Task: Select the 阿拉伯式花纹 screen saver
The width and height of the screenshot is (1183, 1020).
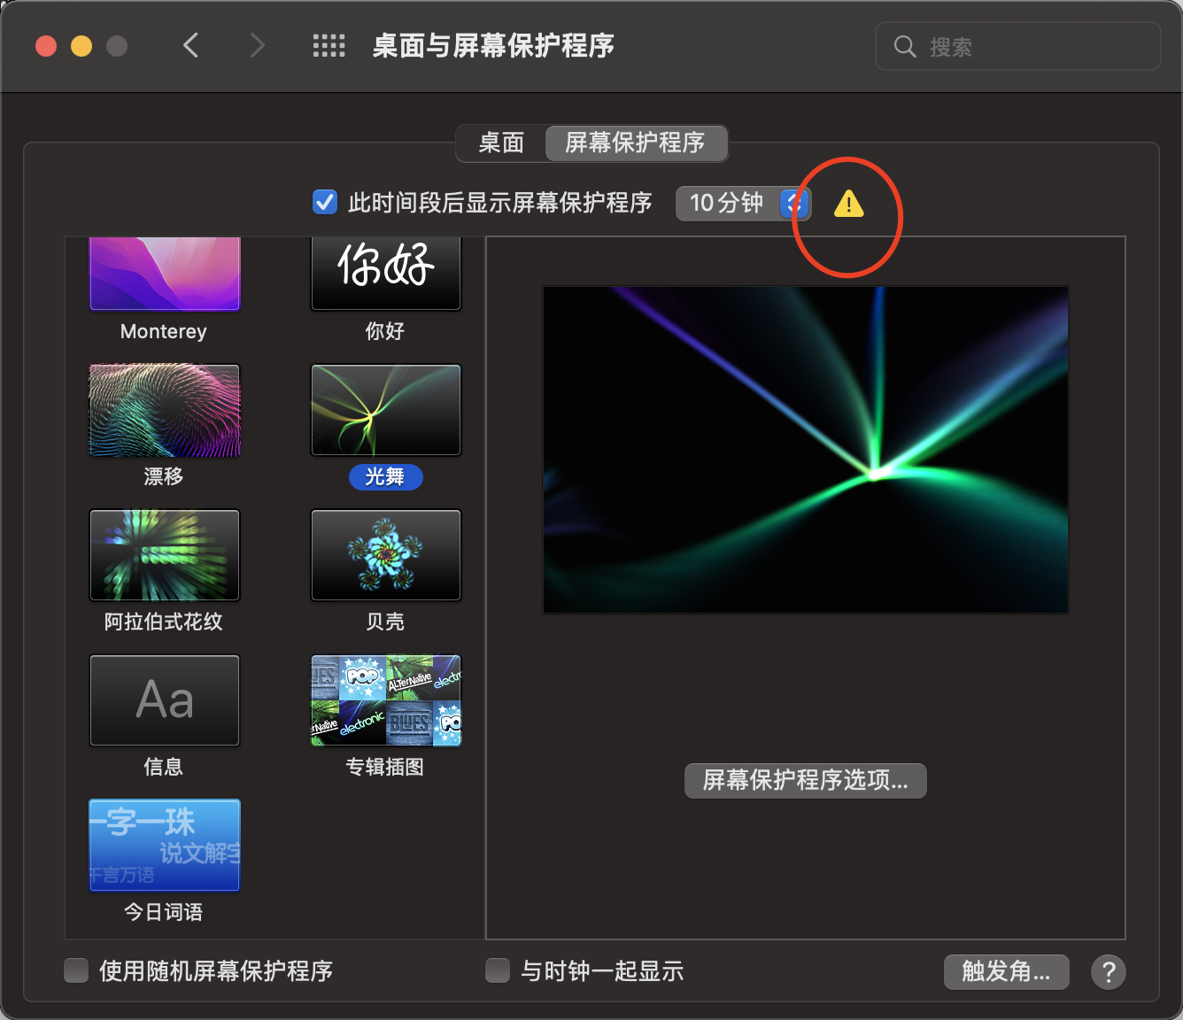Action: click(165, 555)
